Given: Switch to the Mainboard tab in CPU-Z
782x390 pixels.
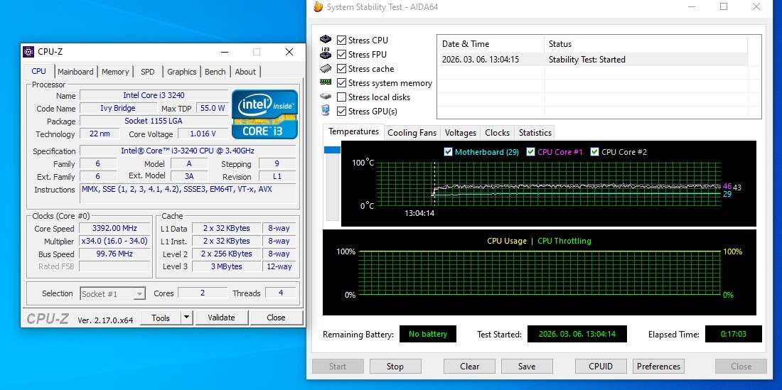Looking at the screenshot, I should [x=75, y=72].
